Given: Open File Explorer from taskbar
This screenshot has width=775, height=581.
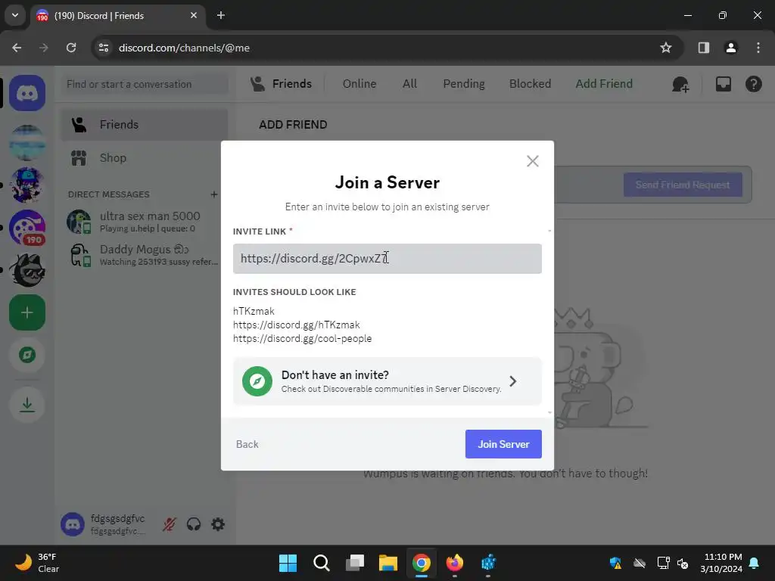Looking at the screenshot, I should pyautogui.click(x=388, y=563).
